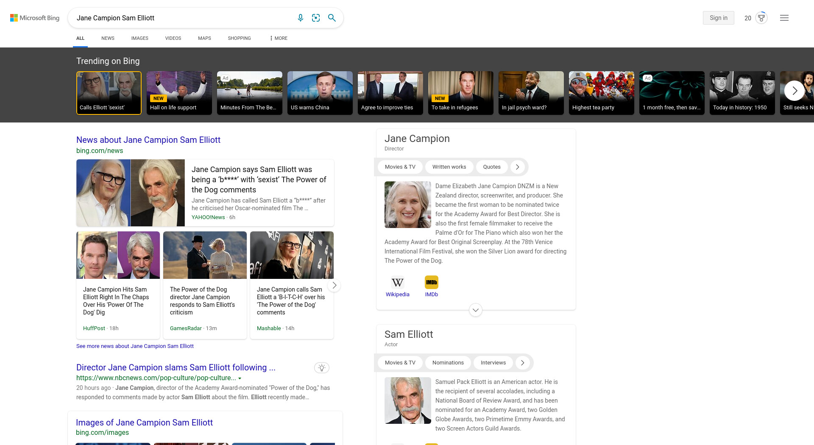Open See more news about link
The image size is (814, 445).
pyautogui.click(x=135, y=346)
